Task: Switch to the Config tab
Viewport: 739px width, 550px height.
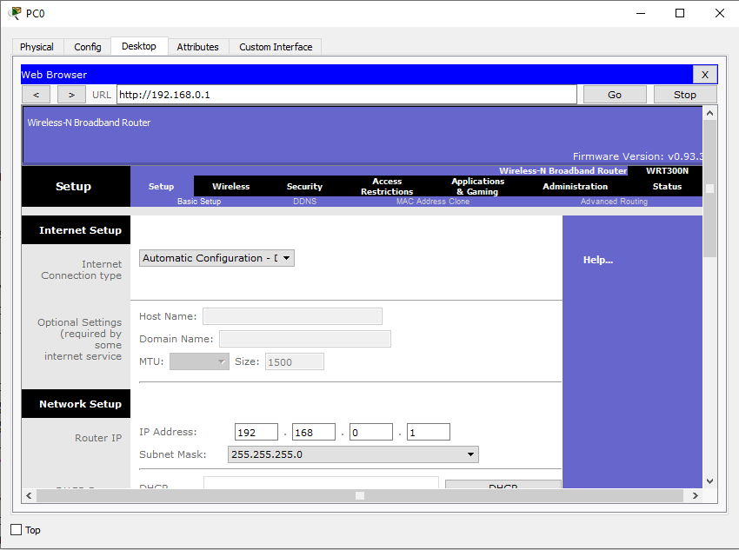Action: click(88, 47)
